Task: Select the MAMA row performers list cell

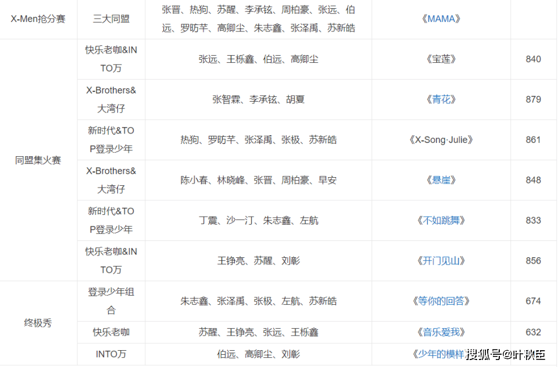Action: [258, 19]
